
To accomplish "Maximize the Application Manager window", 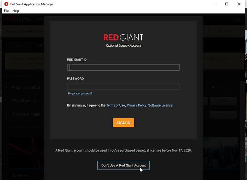I will click(x=227, y=4).
